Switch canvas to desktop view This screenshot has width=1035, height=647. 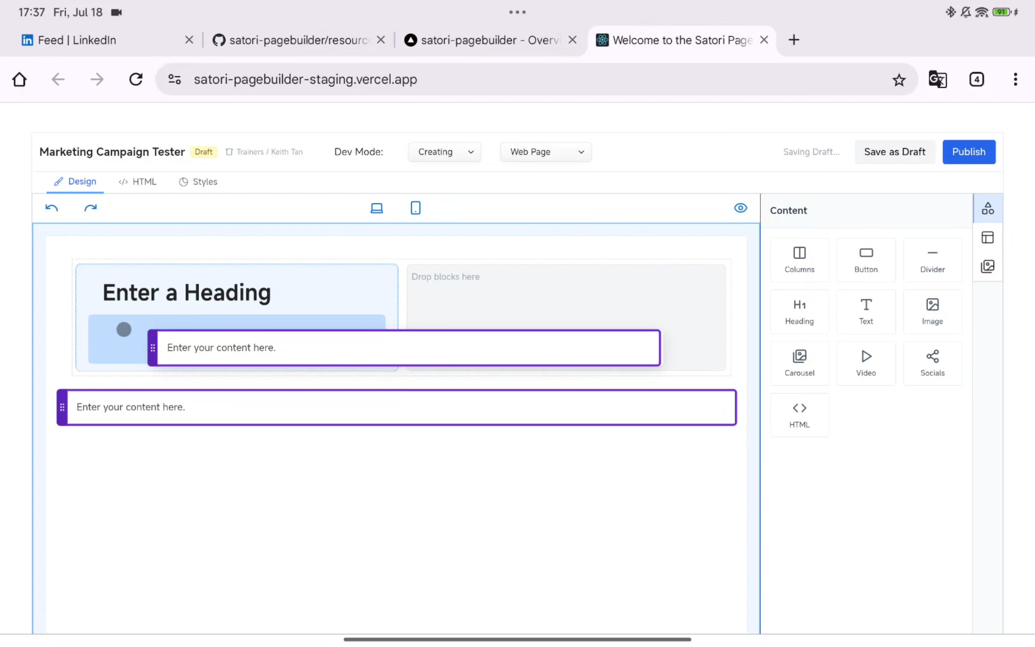[x=376, y=207]
